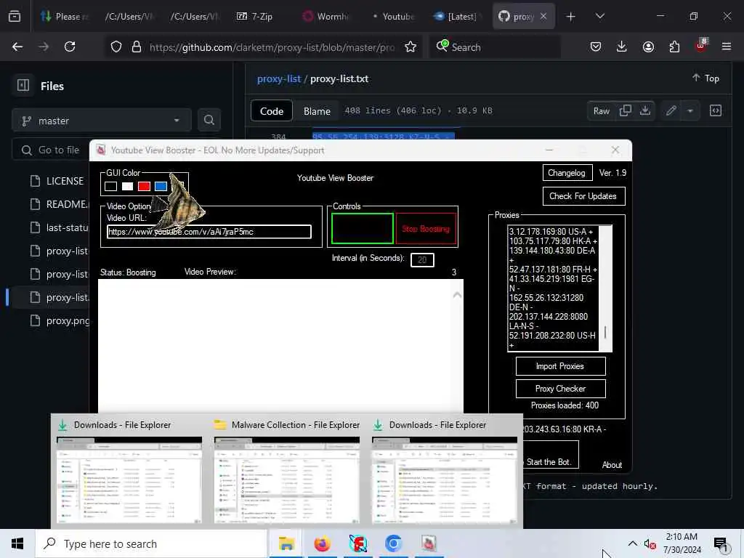Open the Firefox downloads panel
The width and height of the screenshot is (744, 558).
(x=622, y=46)
